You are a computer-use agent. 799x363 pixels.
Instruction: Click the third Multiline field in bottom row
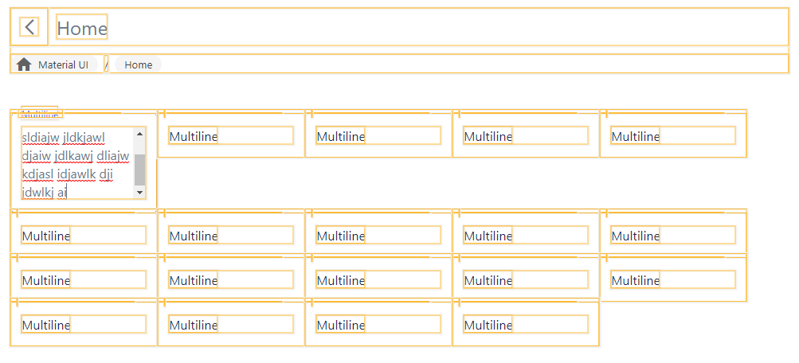click(378, 324)
